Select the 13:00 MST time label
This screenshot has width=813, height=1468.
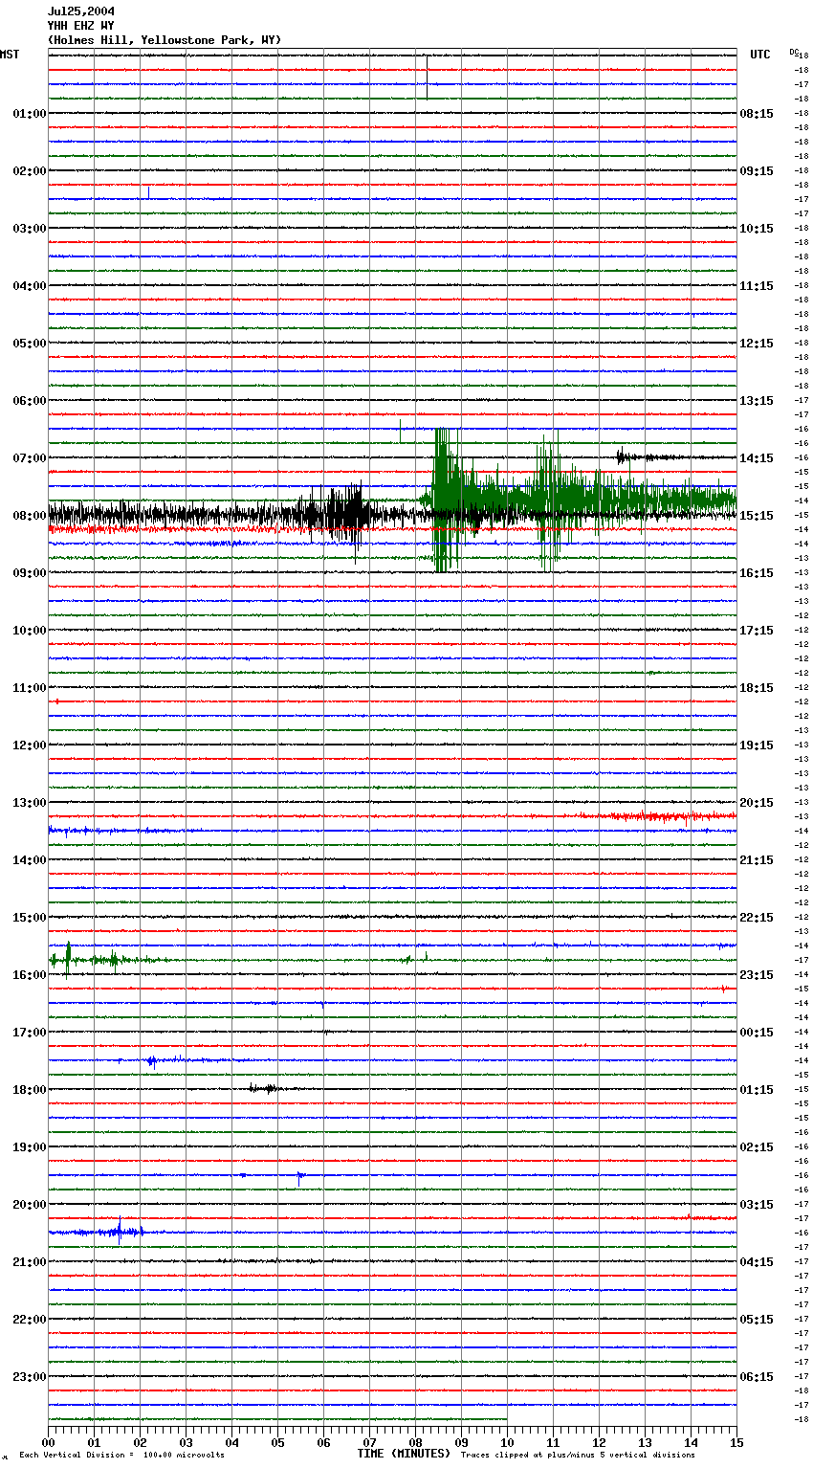30,803
